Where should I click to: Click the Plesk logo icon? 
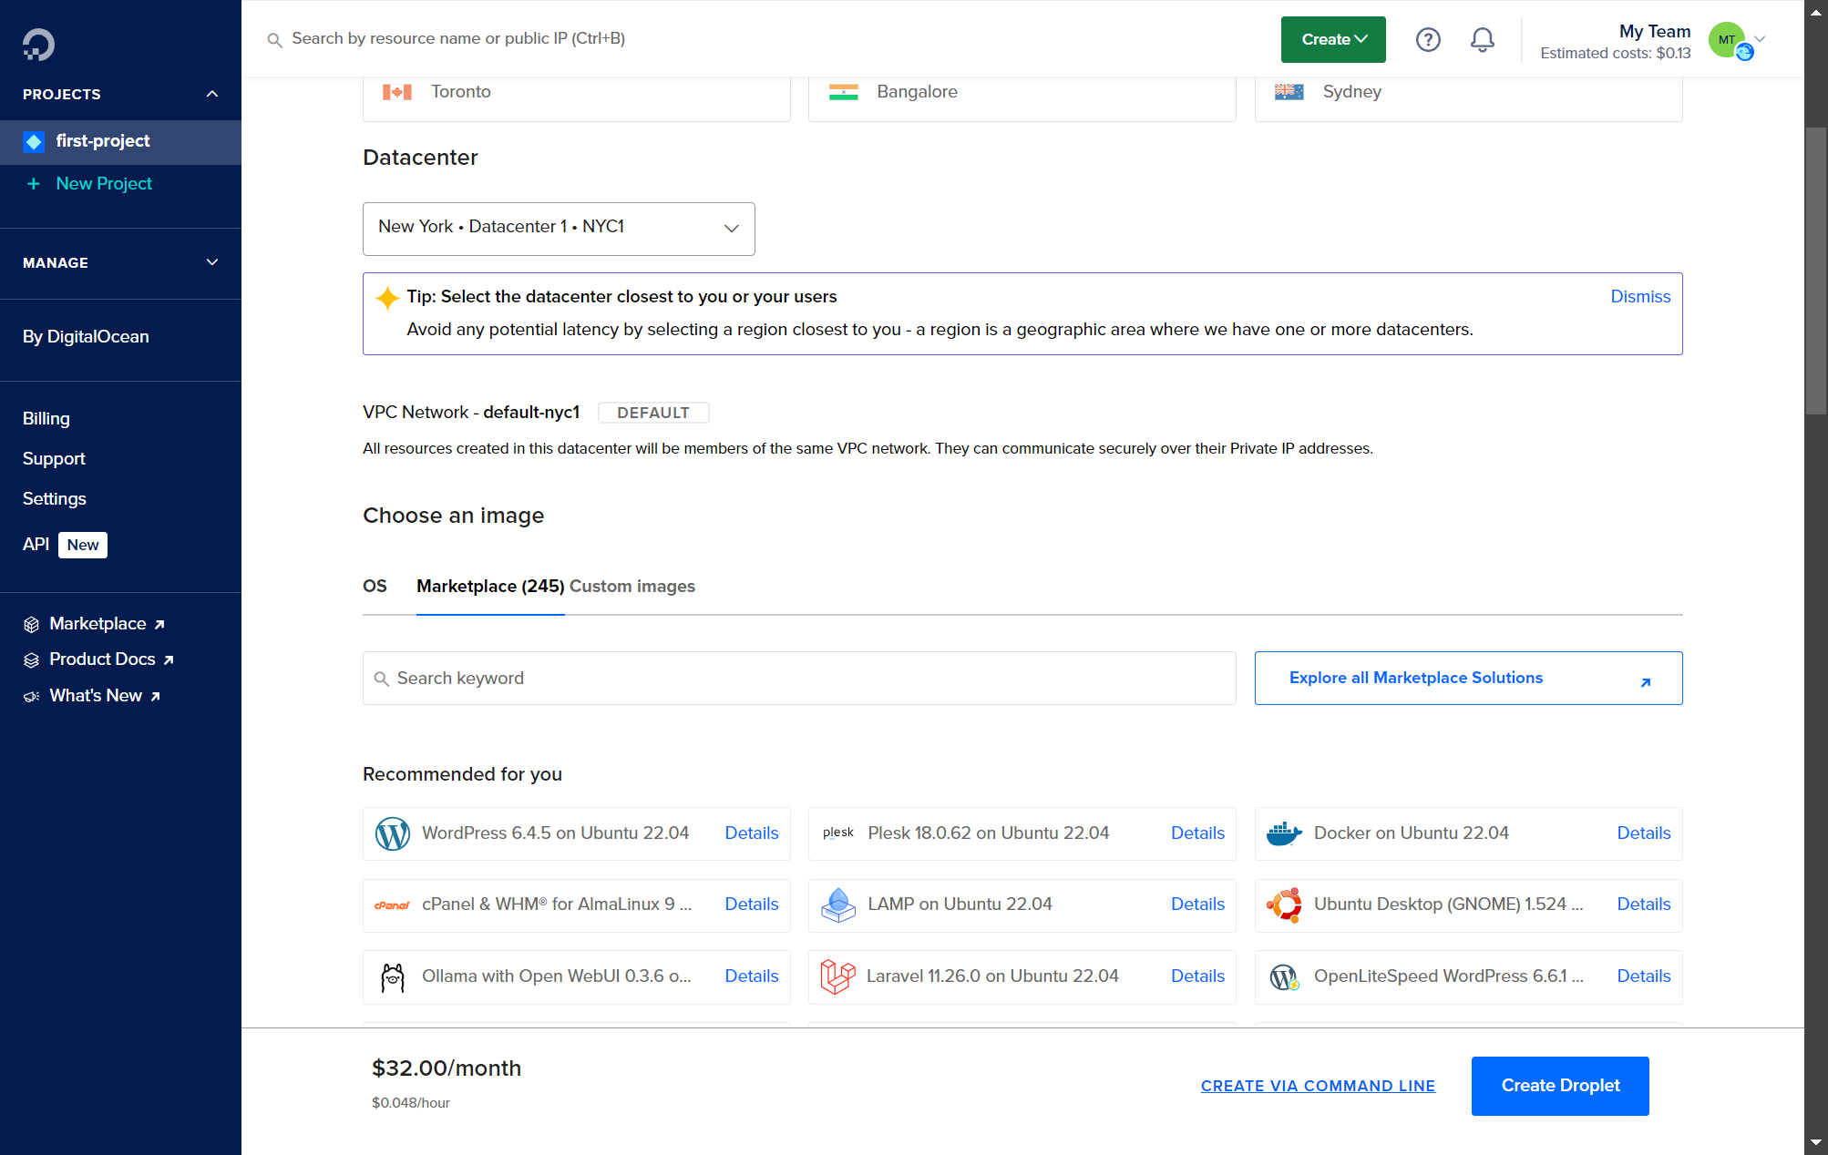838,833
